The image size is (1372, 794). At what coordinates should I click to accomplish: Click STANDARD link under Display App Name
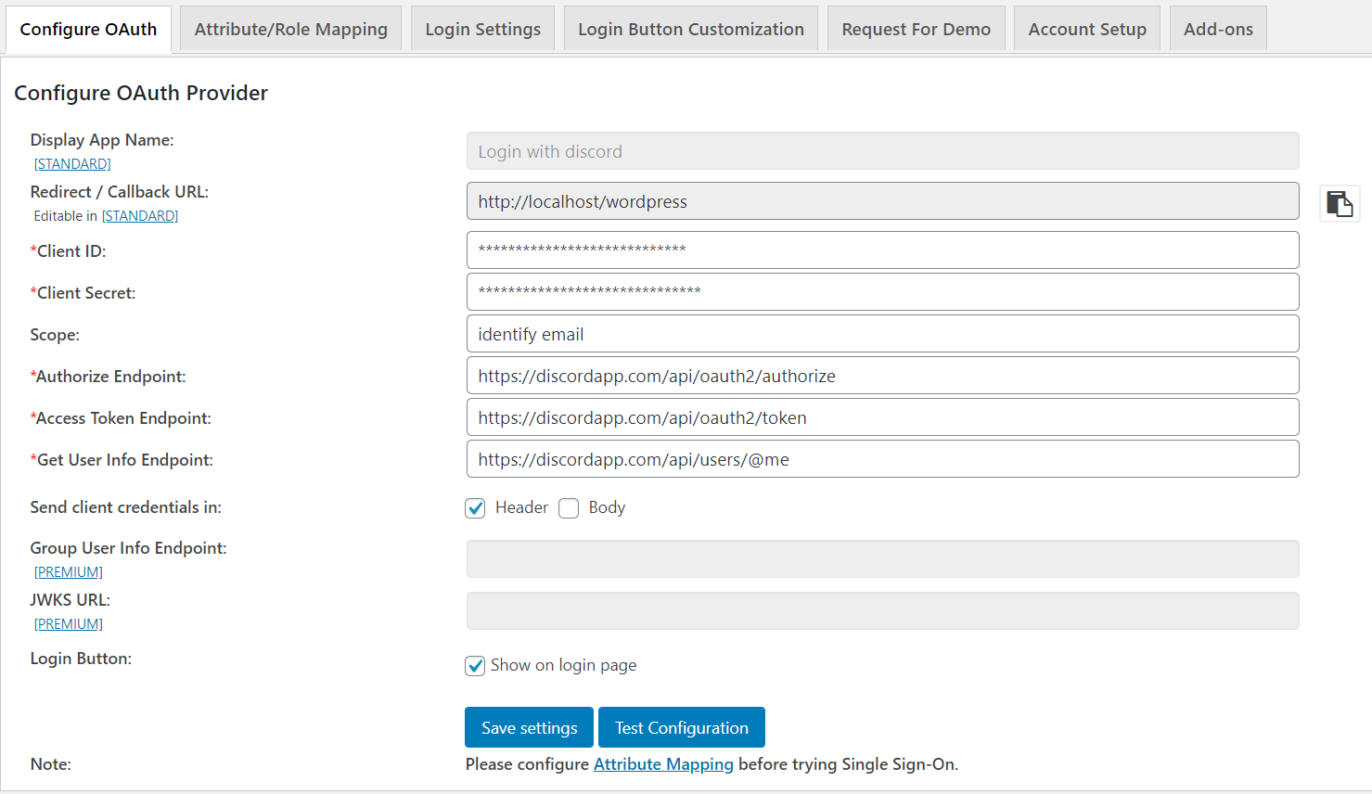tap(71, 163)
